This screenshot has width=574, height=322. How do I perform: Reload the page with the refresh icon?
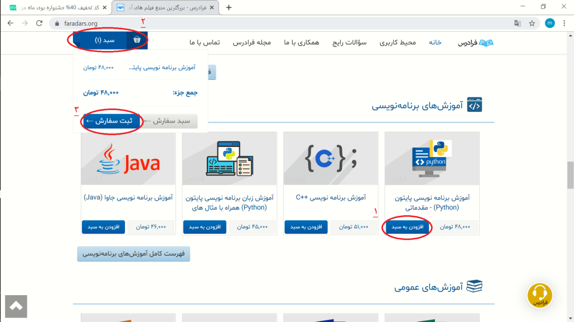(39, 23)
